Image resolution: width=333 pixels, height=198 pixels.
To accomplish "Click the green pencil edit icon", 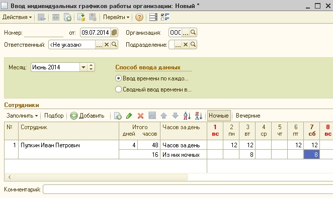I will [129, 116].
